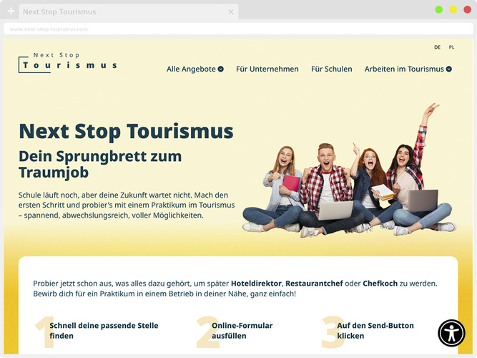
Task: Expand the Arbeiten im Tourismus dropdown
Action: [408, 69]
